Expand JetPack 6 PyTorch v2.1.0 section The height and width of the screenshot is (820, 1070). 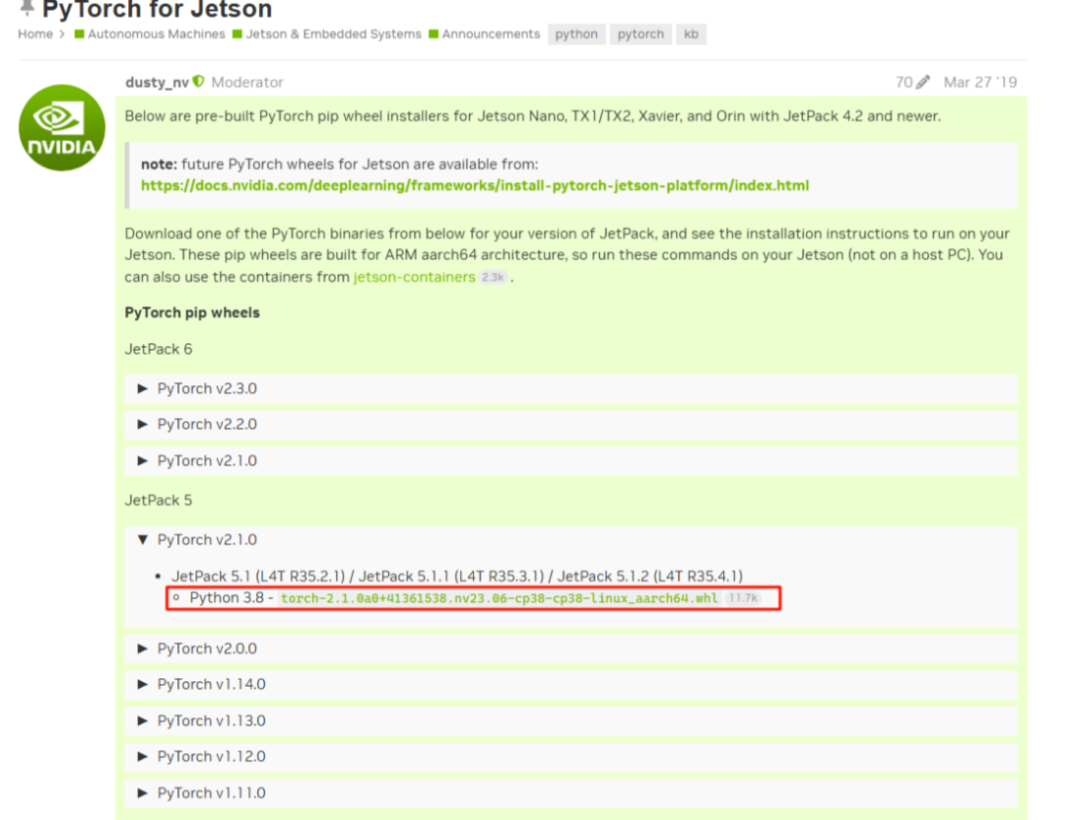click(571, 461)
